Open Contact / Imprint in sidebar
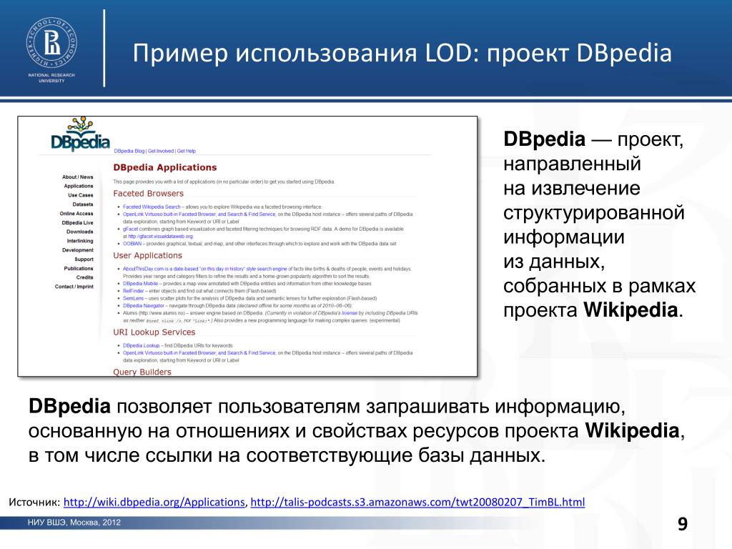Viewport: 732px width, 549px height. click(x=74, y=287)
